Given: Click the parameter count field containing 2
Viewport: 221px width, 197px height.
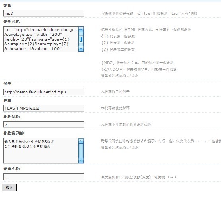Looking at the screenshot, I should coord(44,125).
